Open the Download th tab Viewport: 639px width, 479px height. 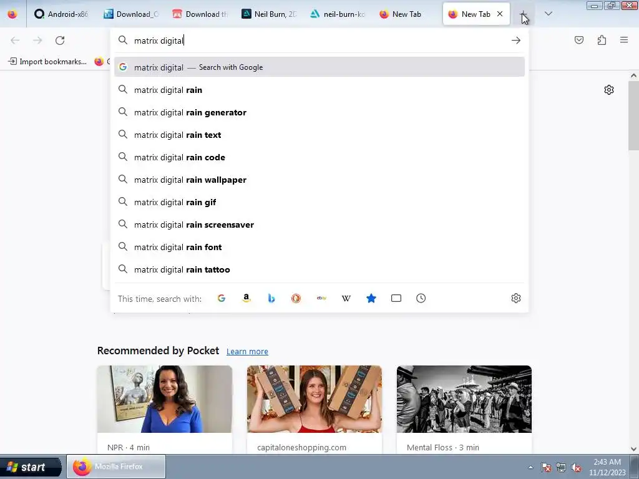click(200, 14)
